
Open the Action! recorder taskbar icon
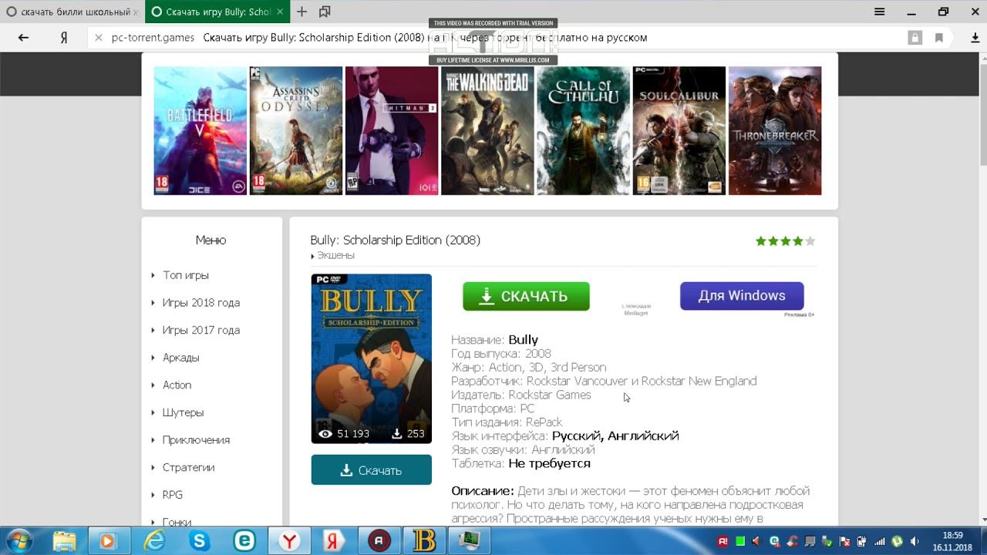(x=379, y=541)
